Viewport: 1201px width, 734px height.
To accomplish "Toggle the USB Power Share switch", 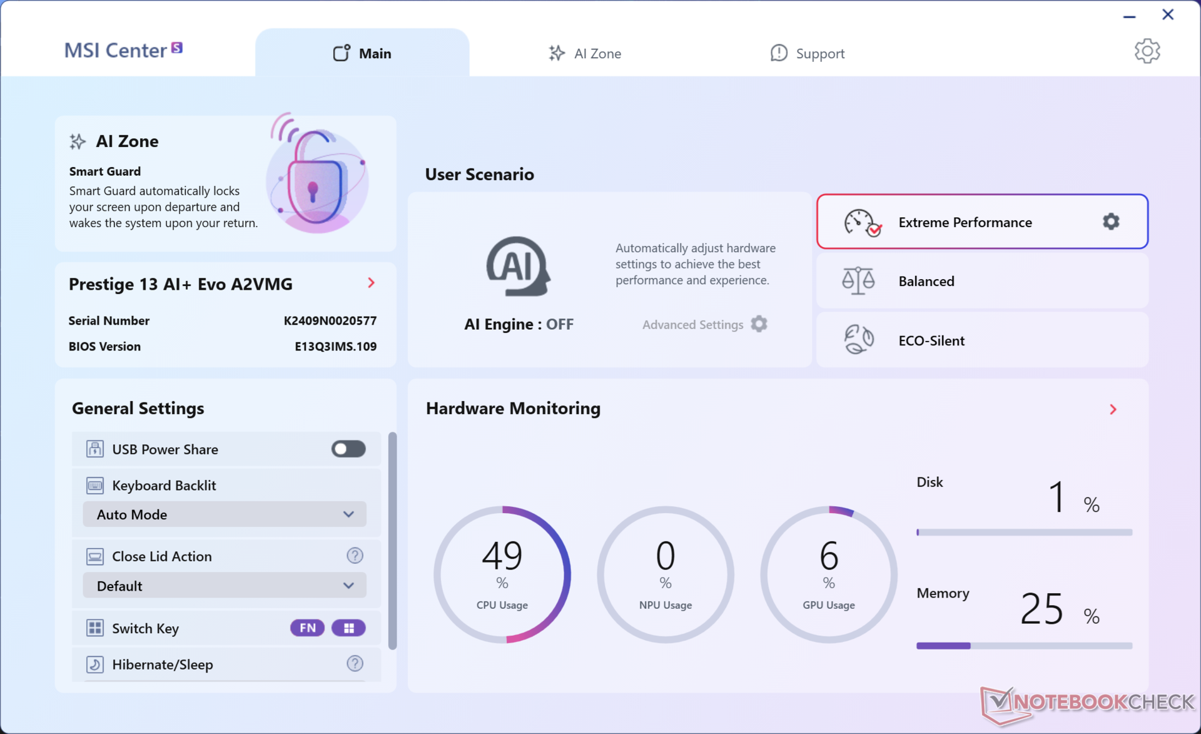I will [348, 449].
